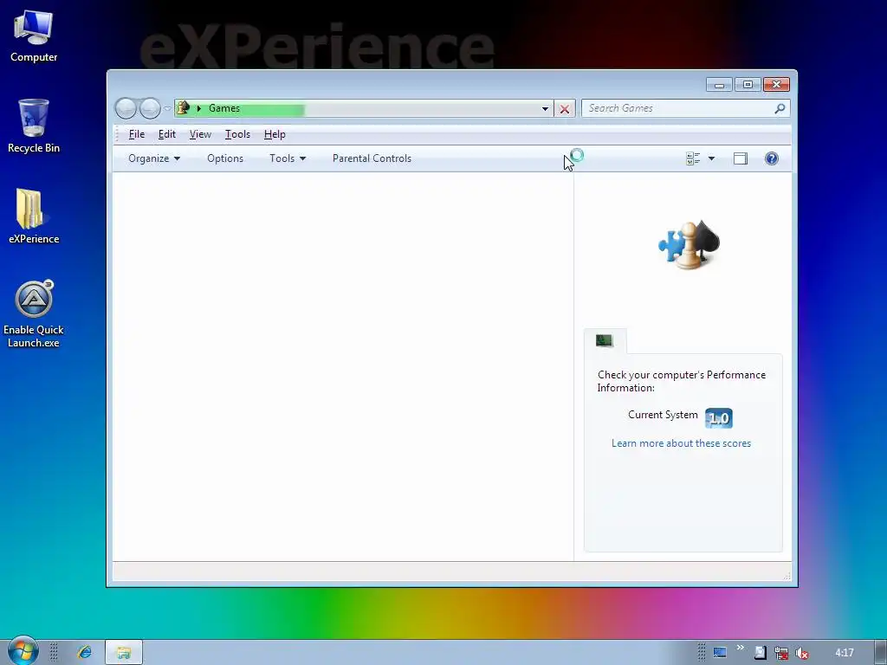Click the Games Explorer taskbar button
Screen dimensions: 887x665
pyautogui.click(x=124, y=653)
